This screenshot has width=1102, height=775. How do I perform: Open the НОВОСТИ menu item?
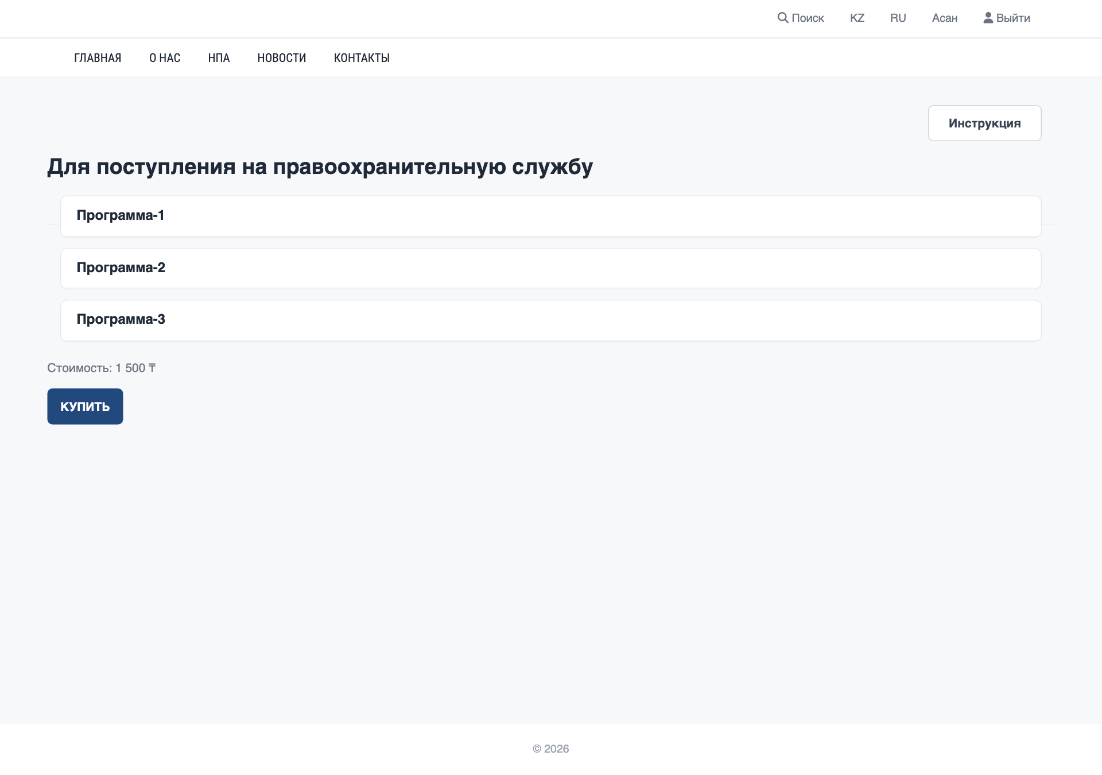point(282,58)
